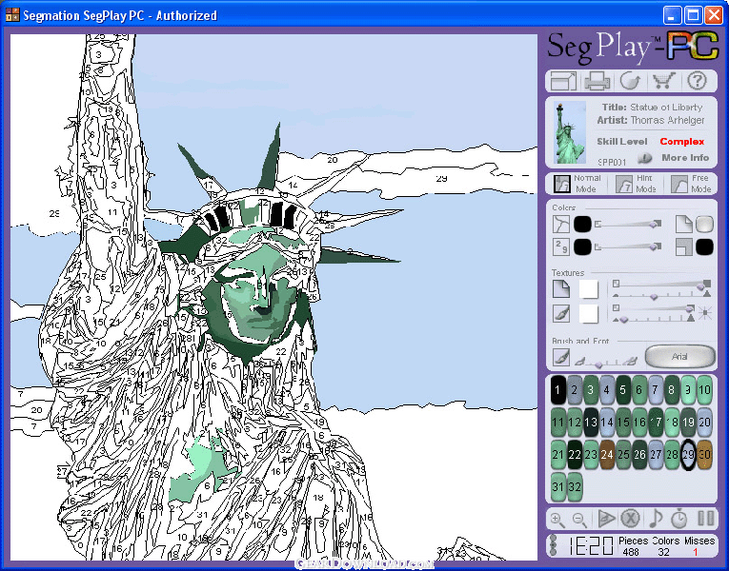Click the region labeled 20 near the crown spike
The height and width of the screenshot is (571, 729).
tap(333, 160)
